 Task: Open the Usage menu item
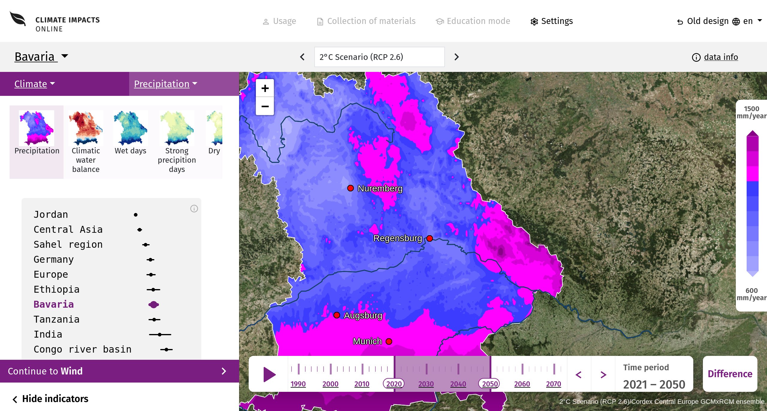click(x=279, y=21)
